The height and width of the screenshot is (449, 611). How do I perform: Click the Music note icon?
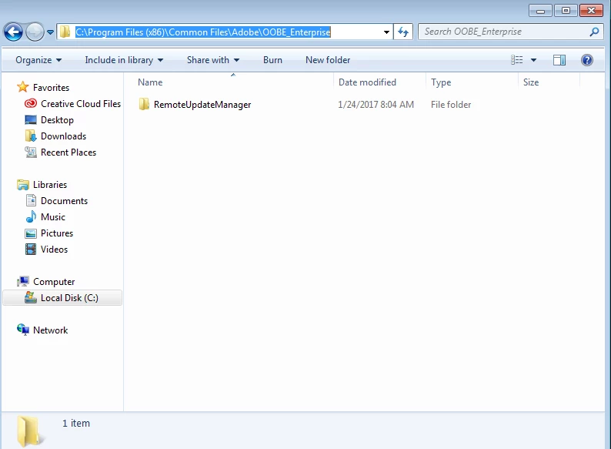coord(32,216)
